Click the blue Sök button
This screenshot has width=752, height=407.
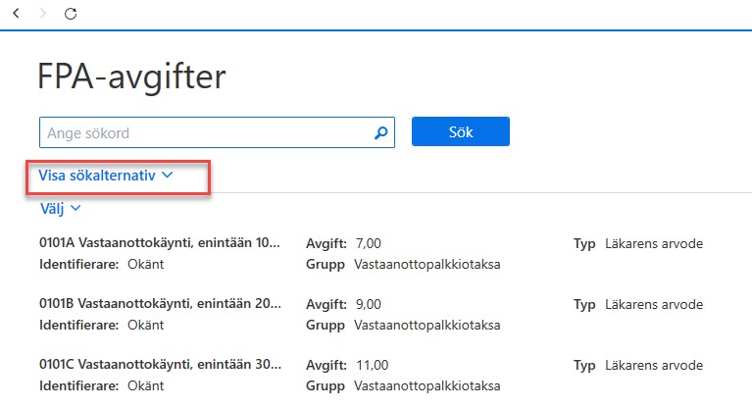[x=461, y=131]
